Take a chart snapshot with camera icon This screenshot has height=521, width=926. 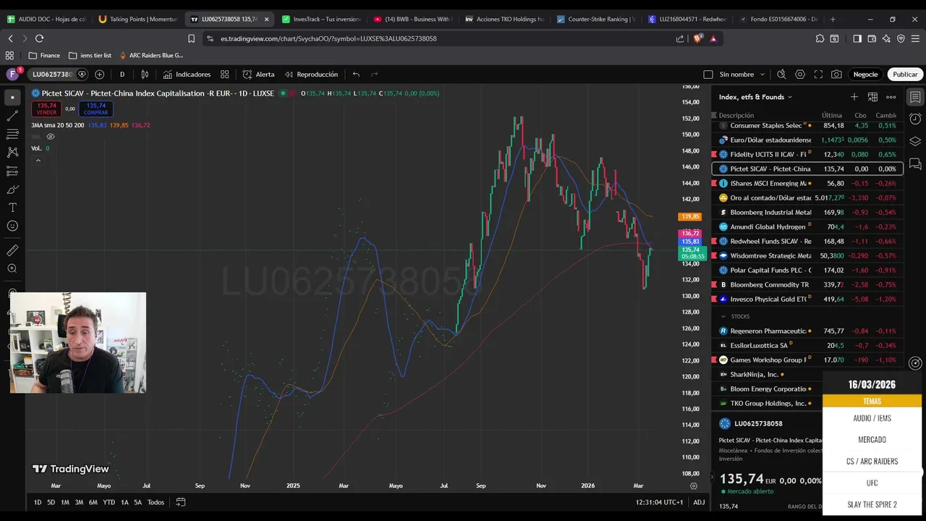836,75
